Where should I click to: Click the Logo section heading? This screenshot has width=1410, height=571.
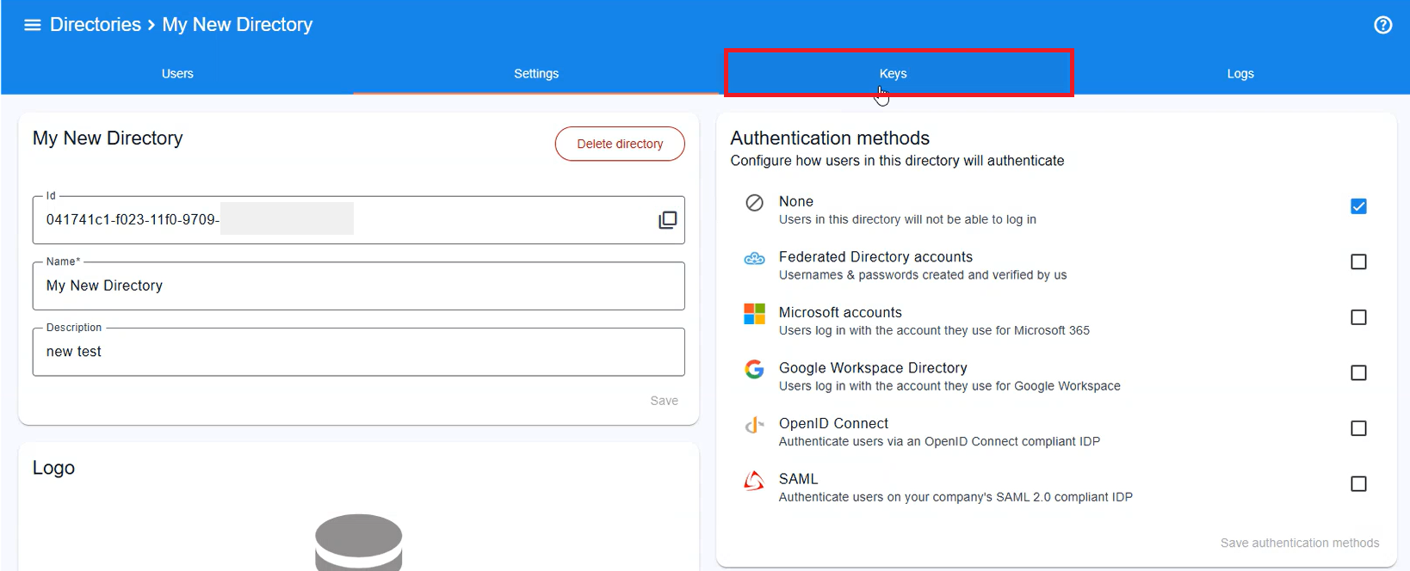pos(53,468)
